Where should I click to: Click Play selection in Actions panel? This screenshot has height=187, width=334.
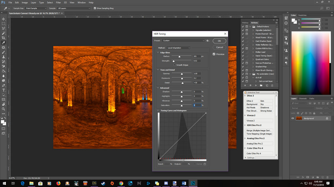(x=256, y=85)
